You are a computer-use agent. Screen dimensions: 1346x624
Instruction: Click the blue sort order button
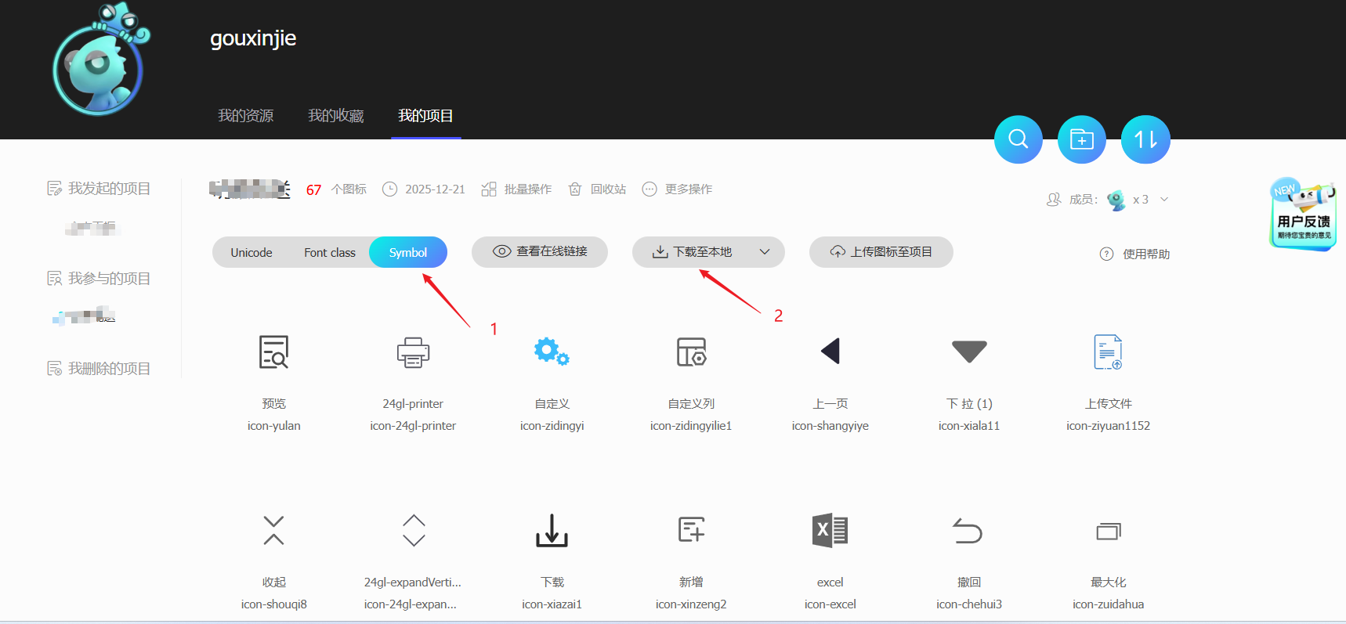coord(1145,139)
